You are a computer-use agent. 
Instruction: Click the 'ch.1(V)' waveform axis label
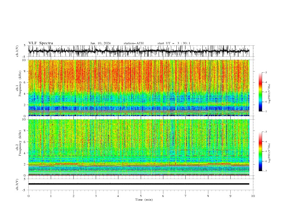pyautogui.click(x=17, y=51)
